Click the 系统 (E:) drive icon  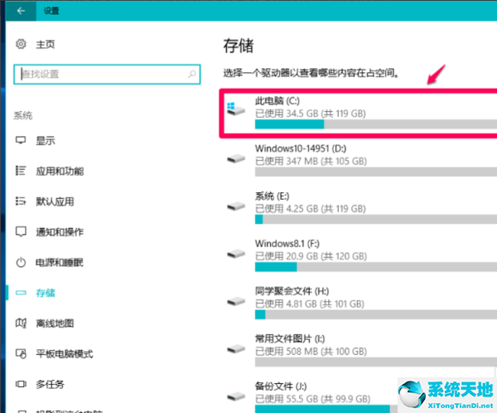pyautogui.click(x=236, y=206)
